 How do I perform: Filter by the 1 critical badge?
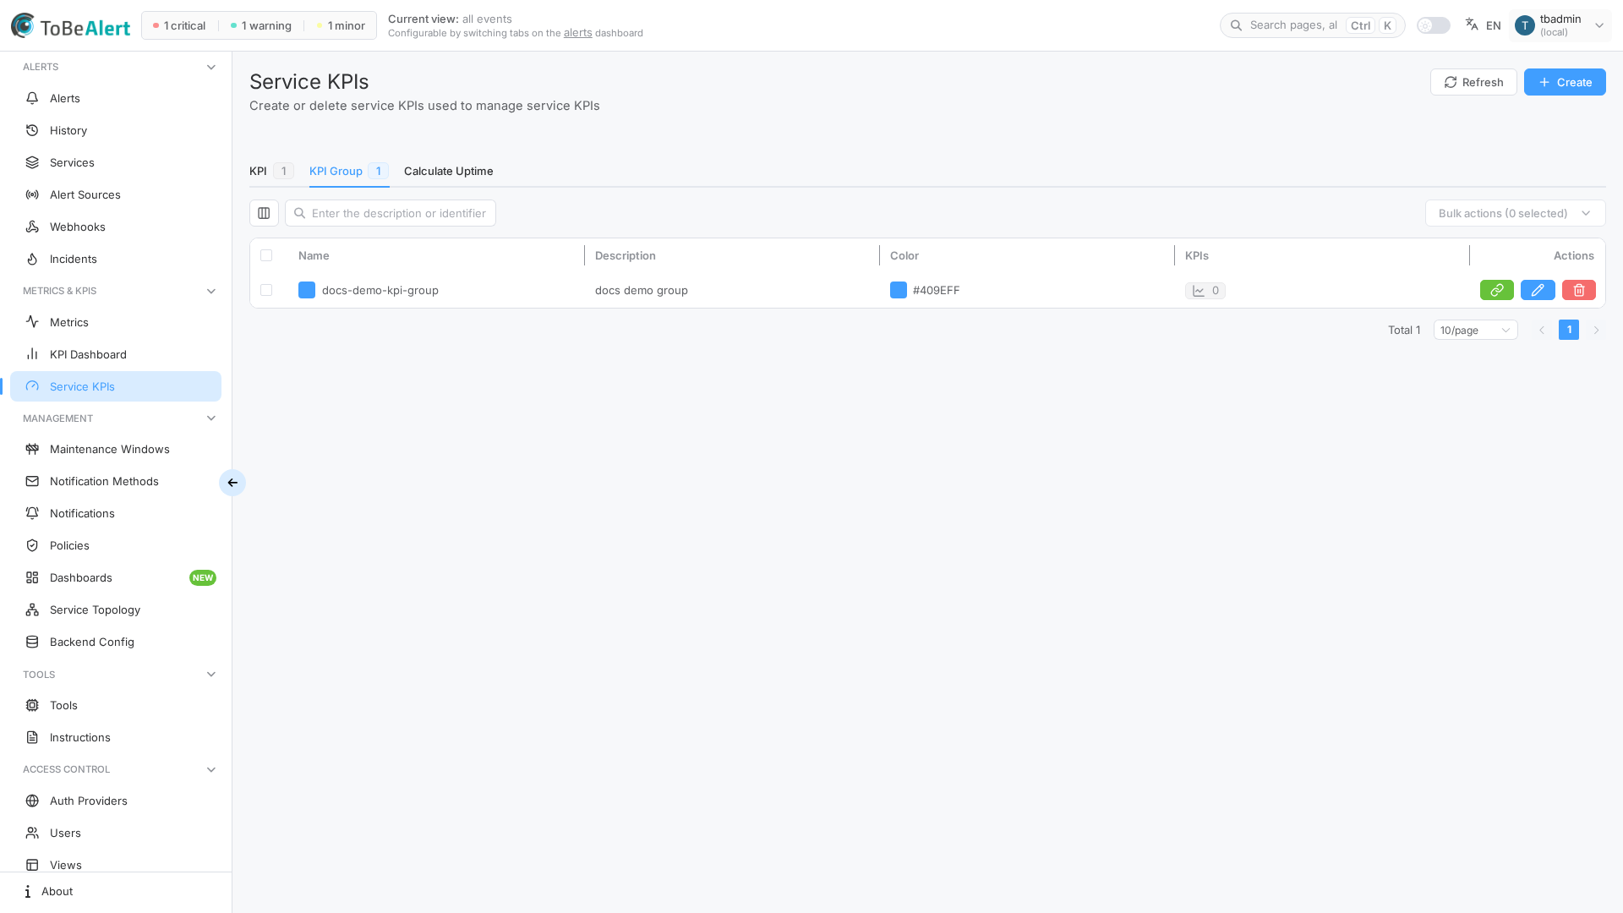(179, 25)
